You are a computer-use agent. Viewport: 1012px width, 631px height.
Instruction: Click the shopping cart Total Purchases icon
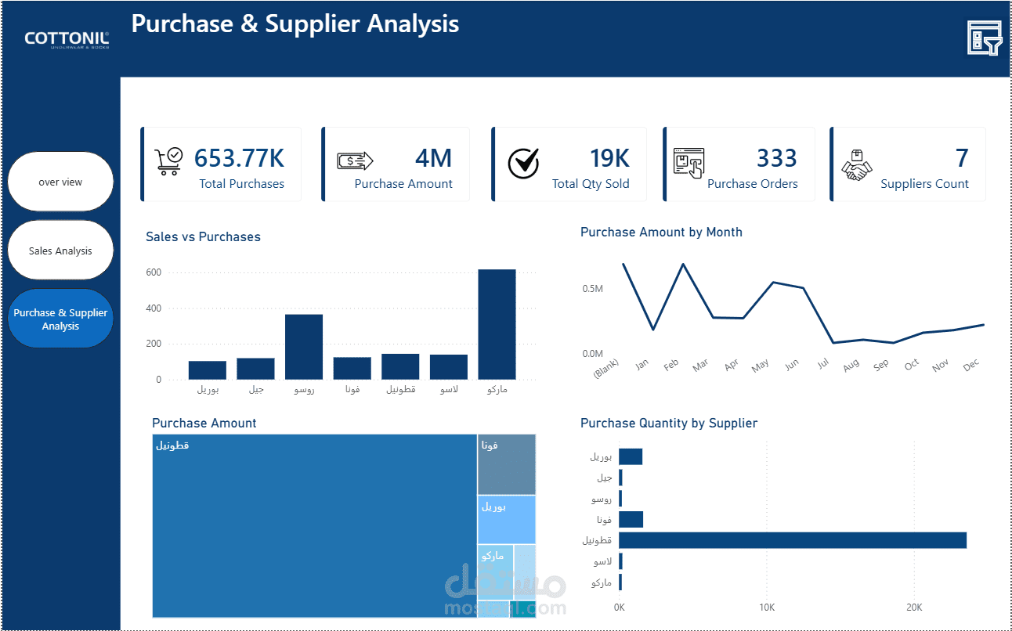[x=168, y=161]
